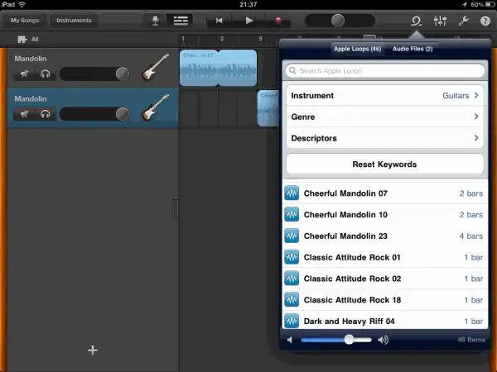Image resolution: width=497 pixels, height=372 pixels.
Task: Solo the first Mandolin track with headphones
Action: coord(45,74)
